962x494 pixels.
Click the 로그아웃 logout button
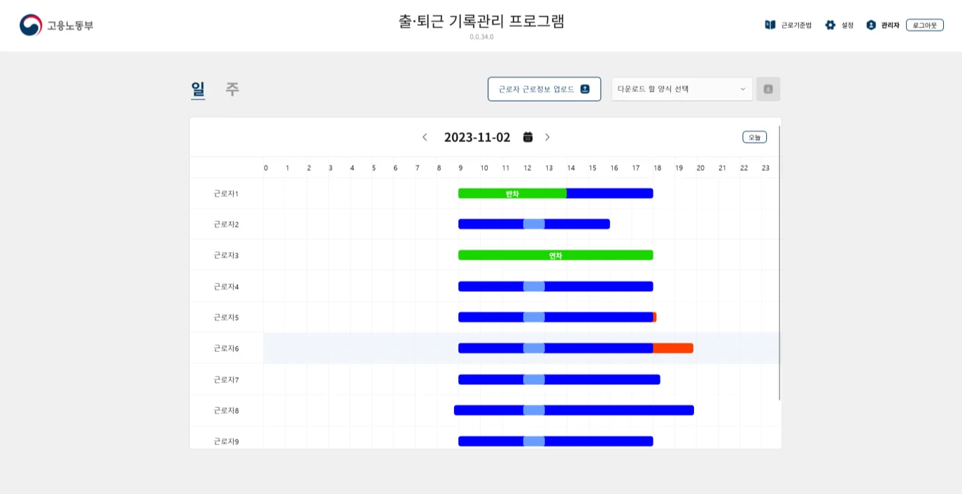click(924, 24)
